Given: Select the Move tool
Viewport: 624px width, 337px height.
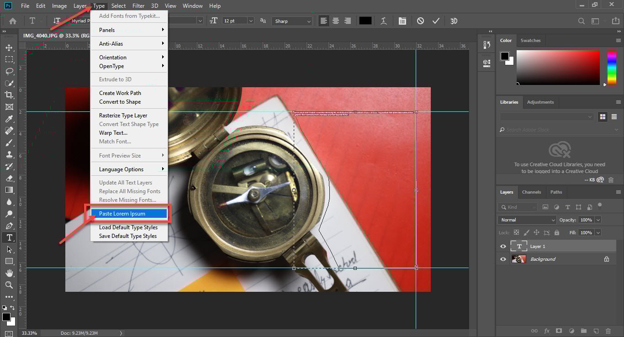Looking at the screenshot, I should click(x=9, y=47).
